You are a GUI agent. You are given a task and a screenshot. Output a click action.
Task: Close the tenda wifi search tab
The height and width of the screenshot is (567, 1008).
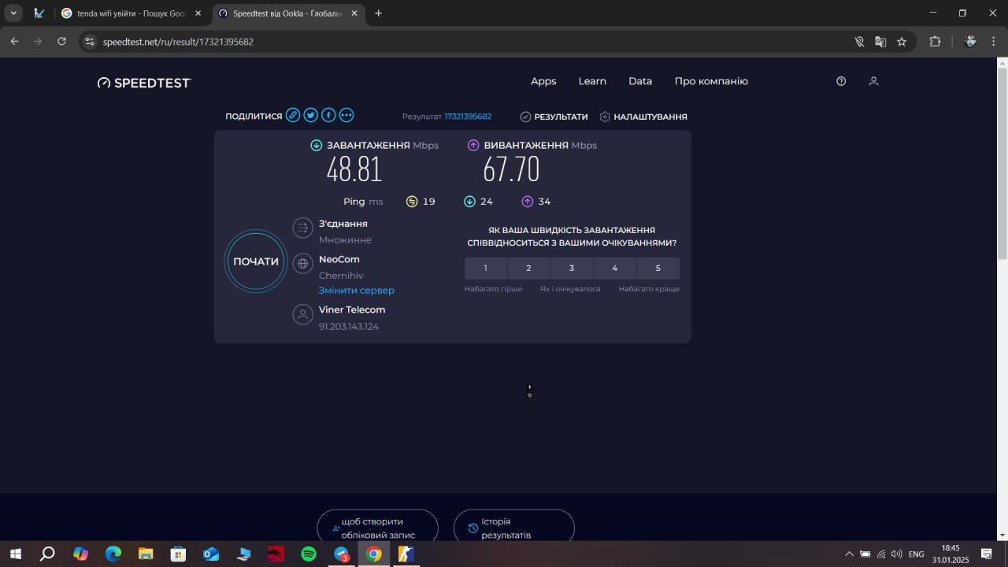coord(198,13)
